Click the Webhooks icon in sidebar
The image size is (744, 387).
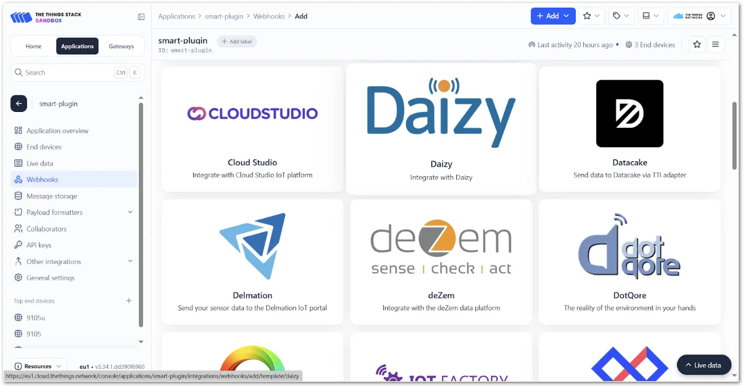(18, 180)
